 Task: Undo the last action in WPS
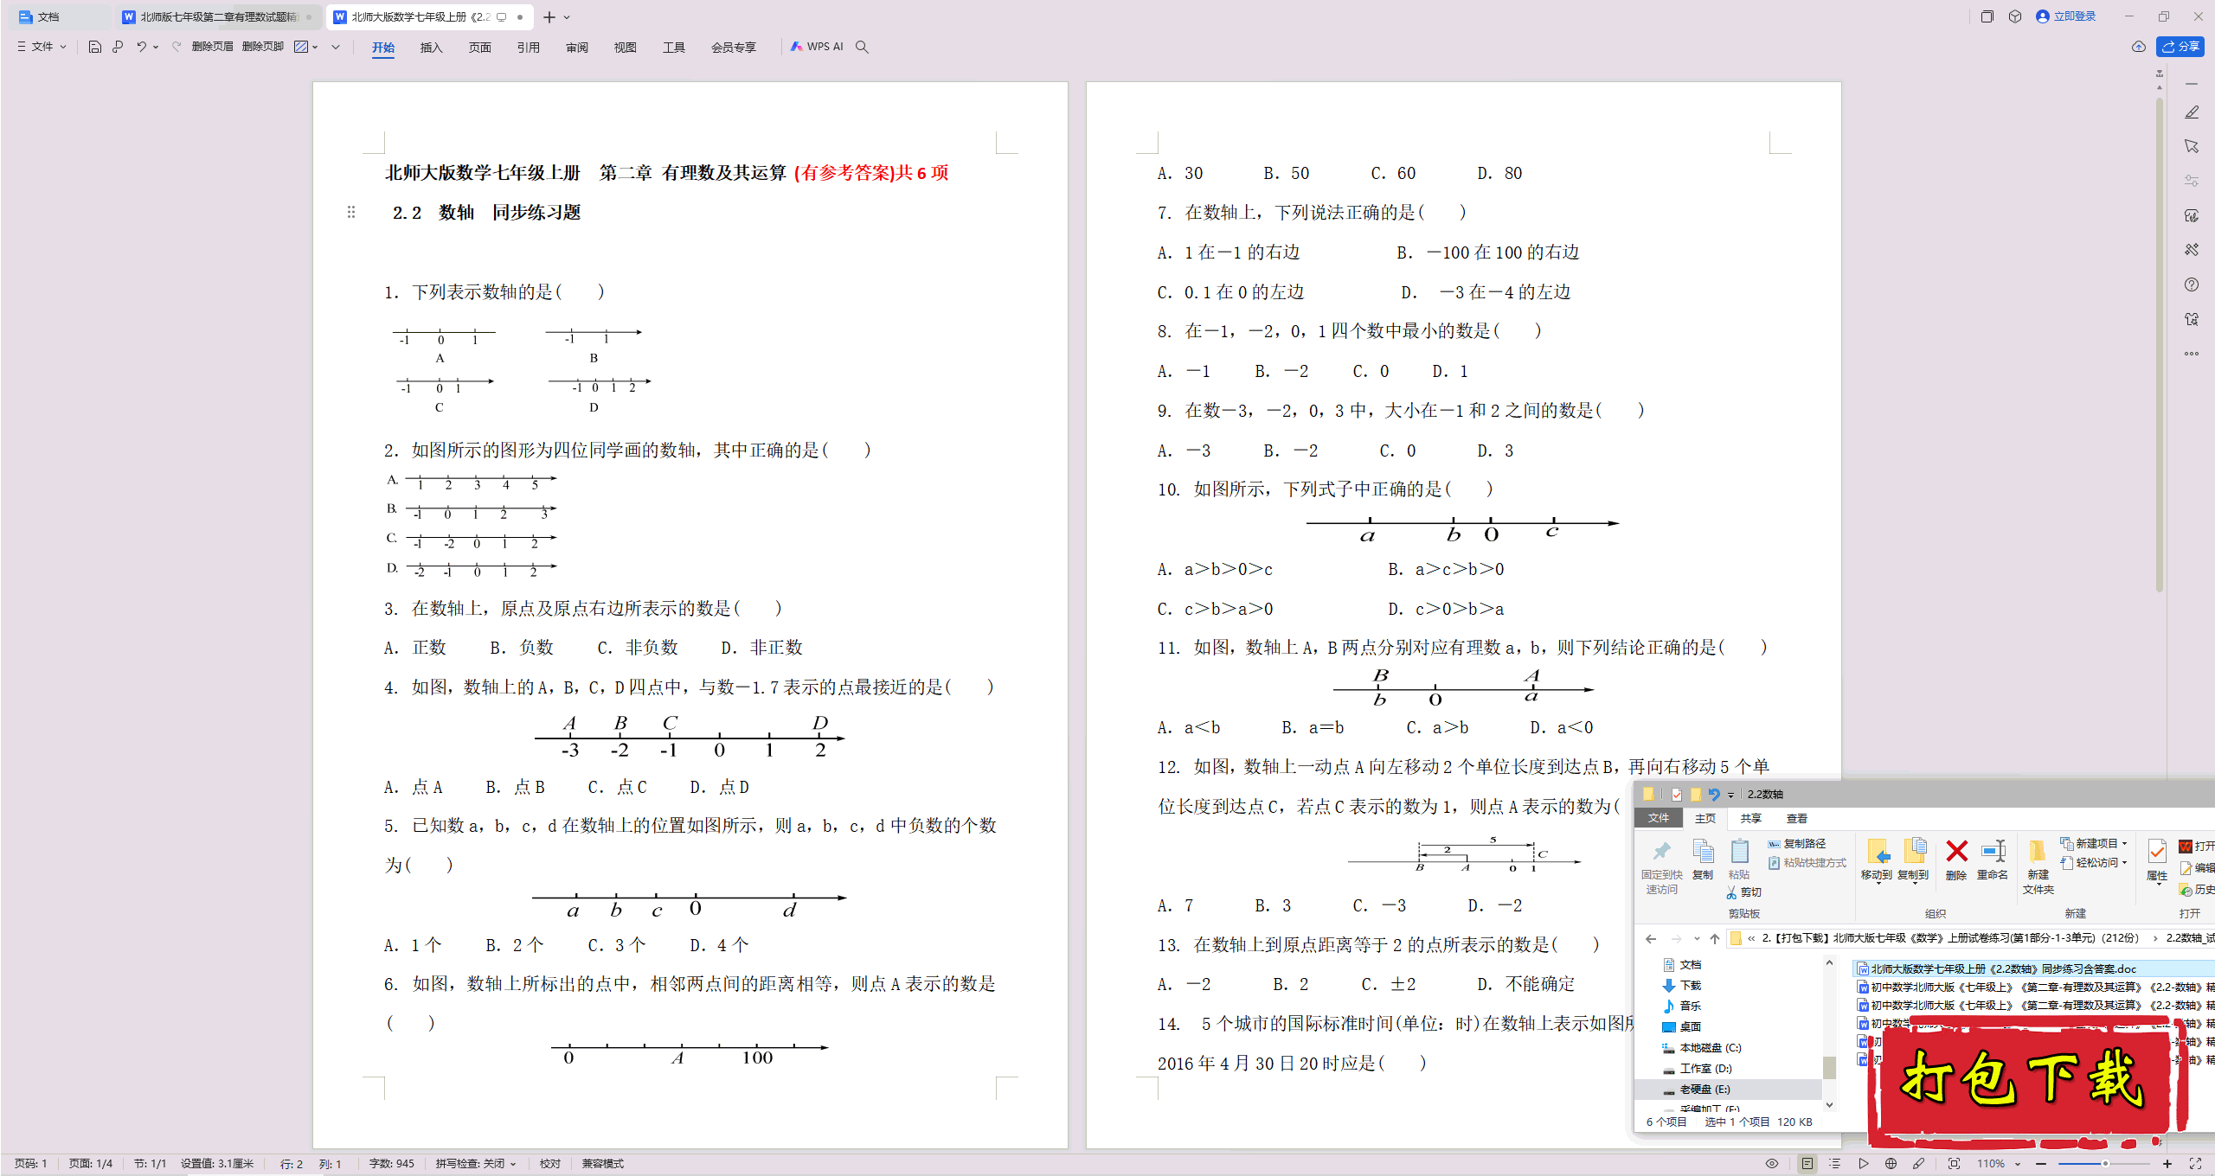(141, 47)
